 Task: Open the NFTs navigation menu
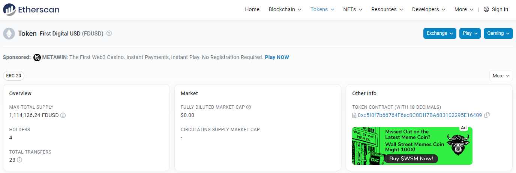[352, 9]
